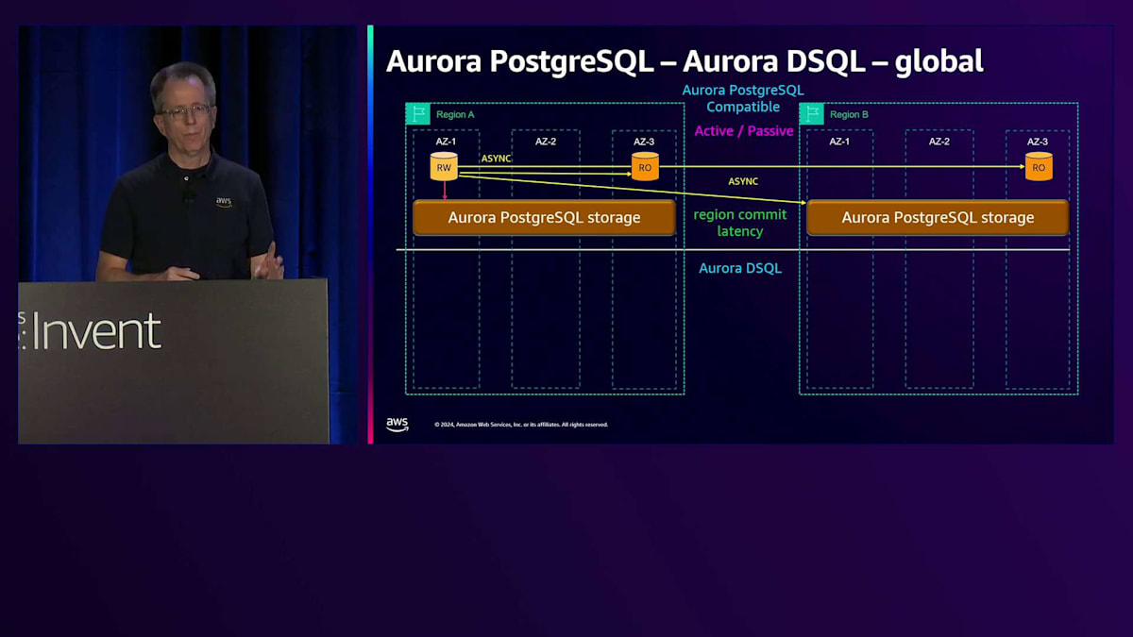Click the Aurora PostgreSQL storage box in Region A

click(x=544, y=217)
